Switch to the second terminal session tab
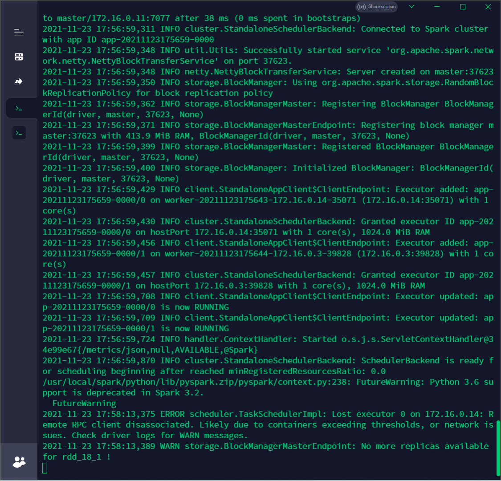 click(19, 133)
